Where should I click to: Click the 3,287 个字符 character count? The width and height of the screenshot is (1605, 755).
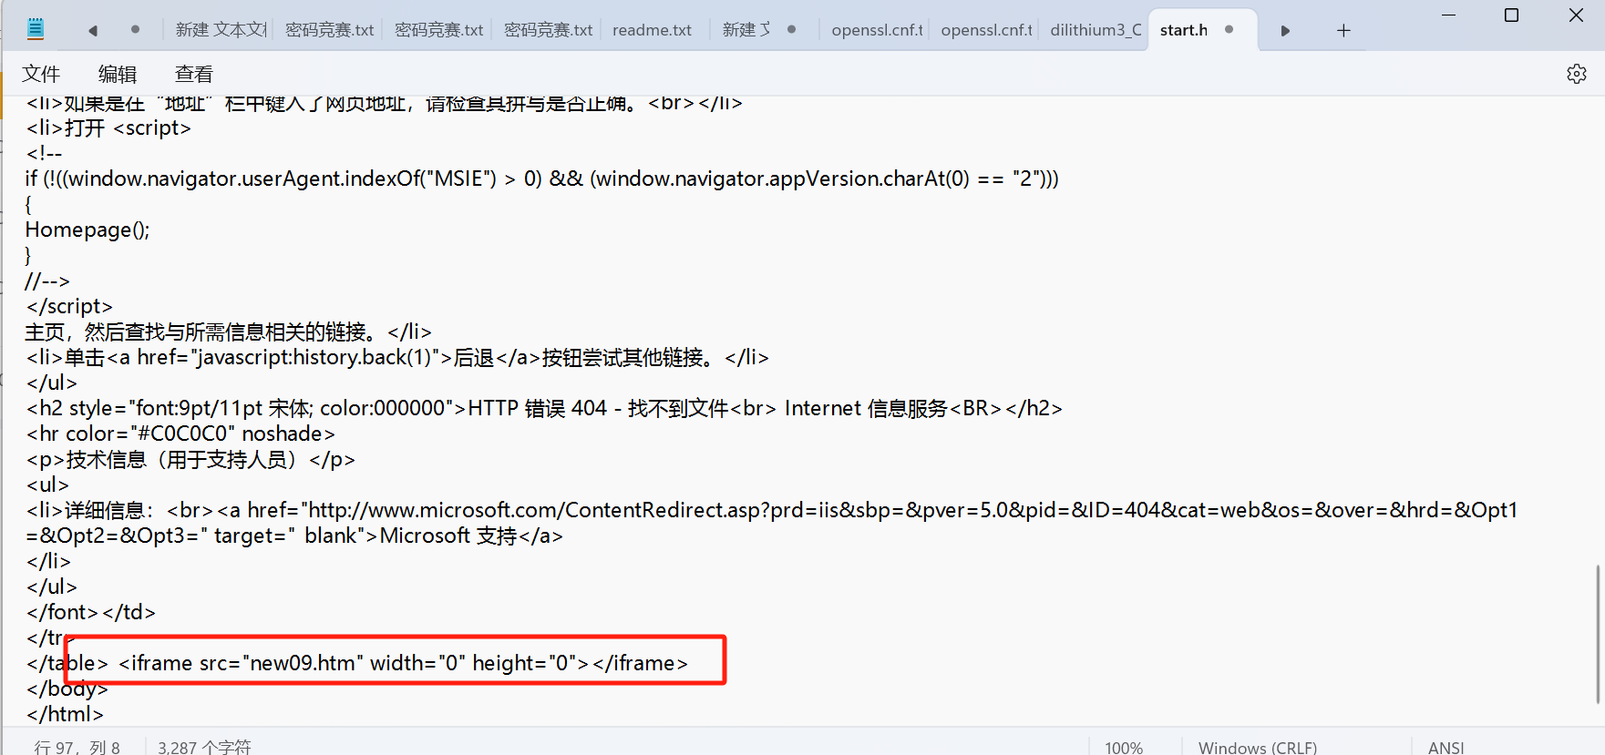click(204, 747)
